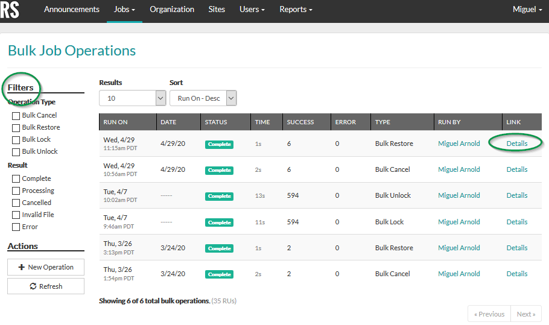Click the DATE column header
Viewport: 549px width, 325px height.
[x=179, y=122]
